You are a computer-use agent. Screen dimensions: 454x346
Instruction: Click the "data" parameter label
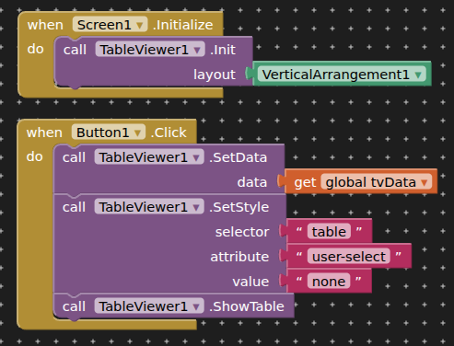click(252, 182)
